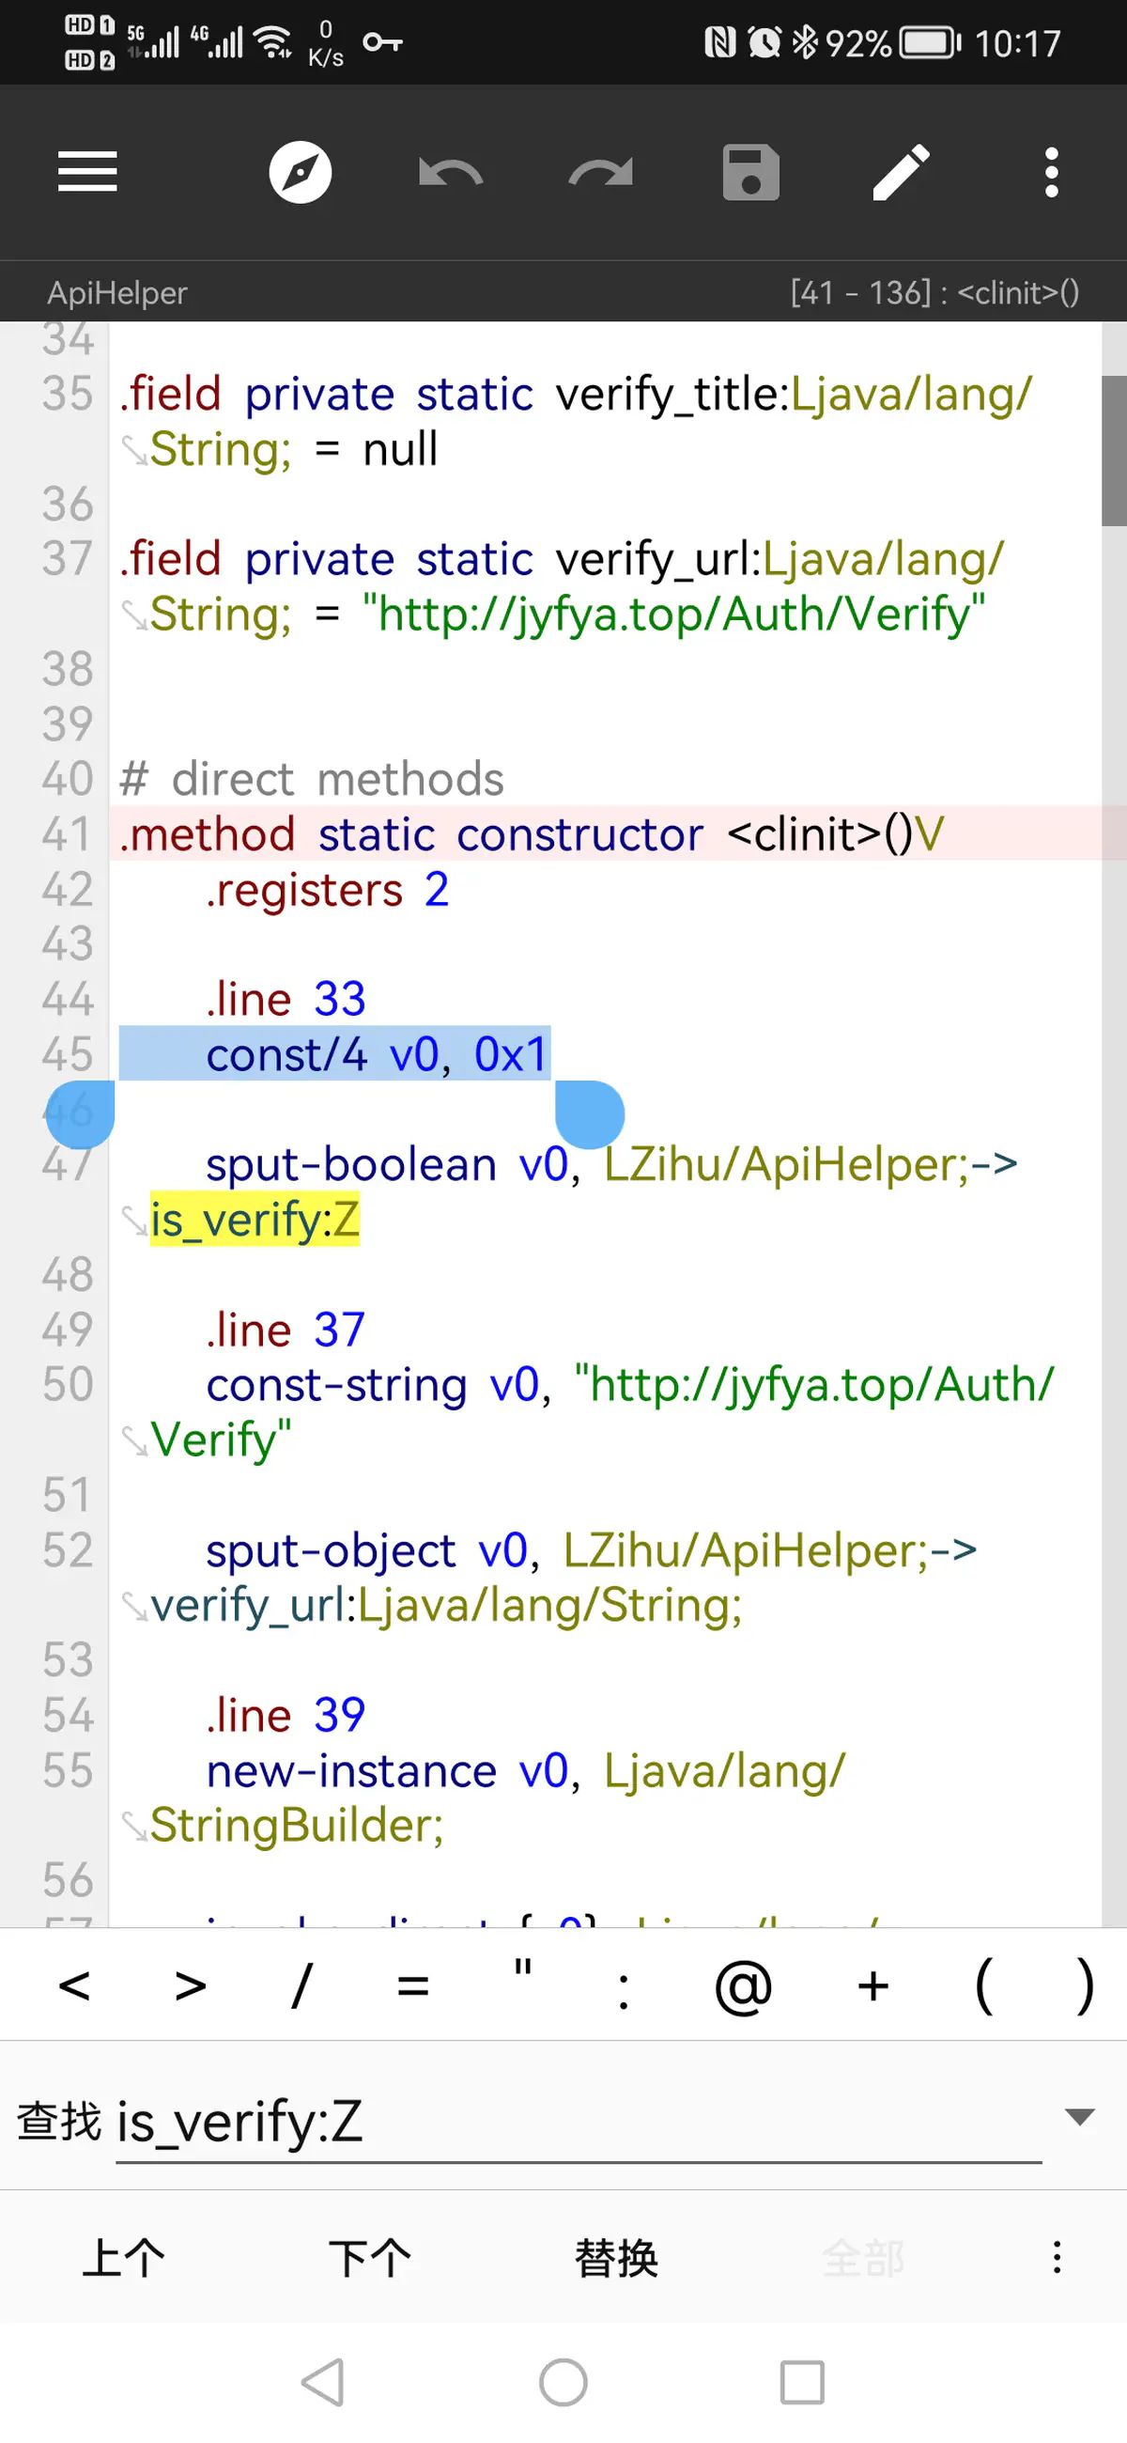Jump to next match with 下个
Screen dimensions: 1127x2443
[370, 2257]
